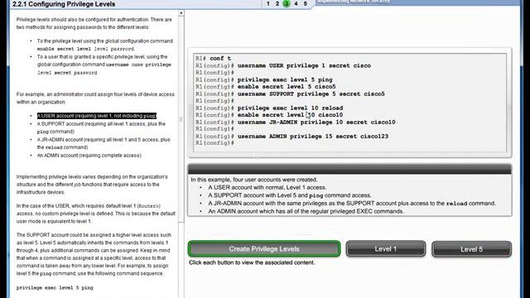Click the 'privilege exec level 5 ping' terminal line
Viewport: 530px width, 298px height.
tap(264, 79)
